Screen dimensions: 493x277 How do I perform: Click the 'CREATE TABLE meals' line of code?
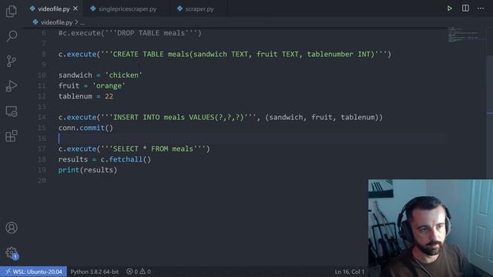(225, 54)
